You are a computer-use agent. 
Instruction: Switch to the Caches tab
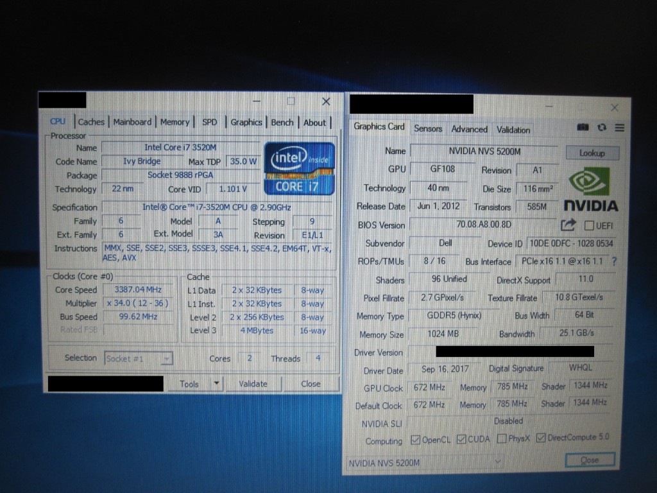click(91, 122)
